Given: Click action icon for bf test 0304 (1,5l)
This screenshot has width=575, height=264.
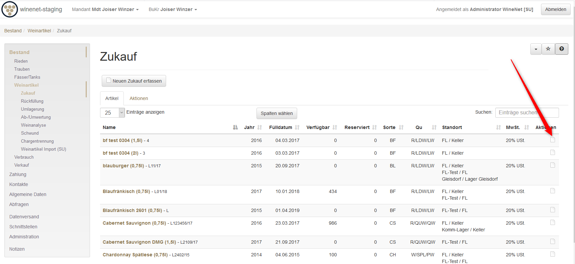Looking at the screenshot, I should 553,140.
